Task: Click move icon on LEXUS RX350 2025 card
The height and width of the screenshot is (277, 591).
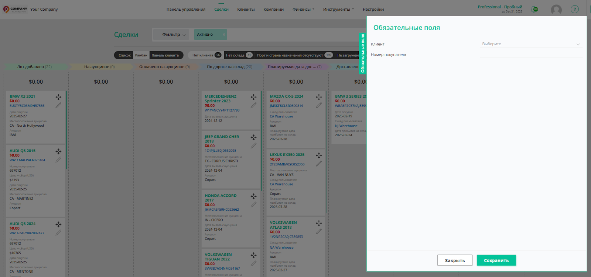Action: click(x=319, y=155)
